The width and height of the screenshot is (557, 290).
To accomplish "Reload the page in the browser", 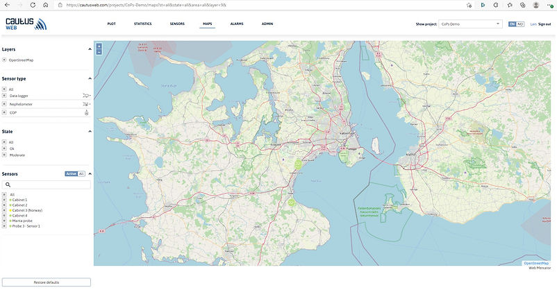I will pos(33,5).
